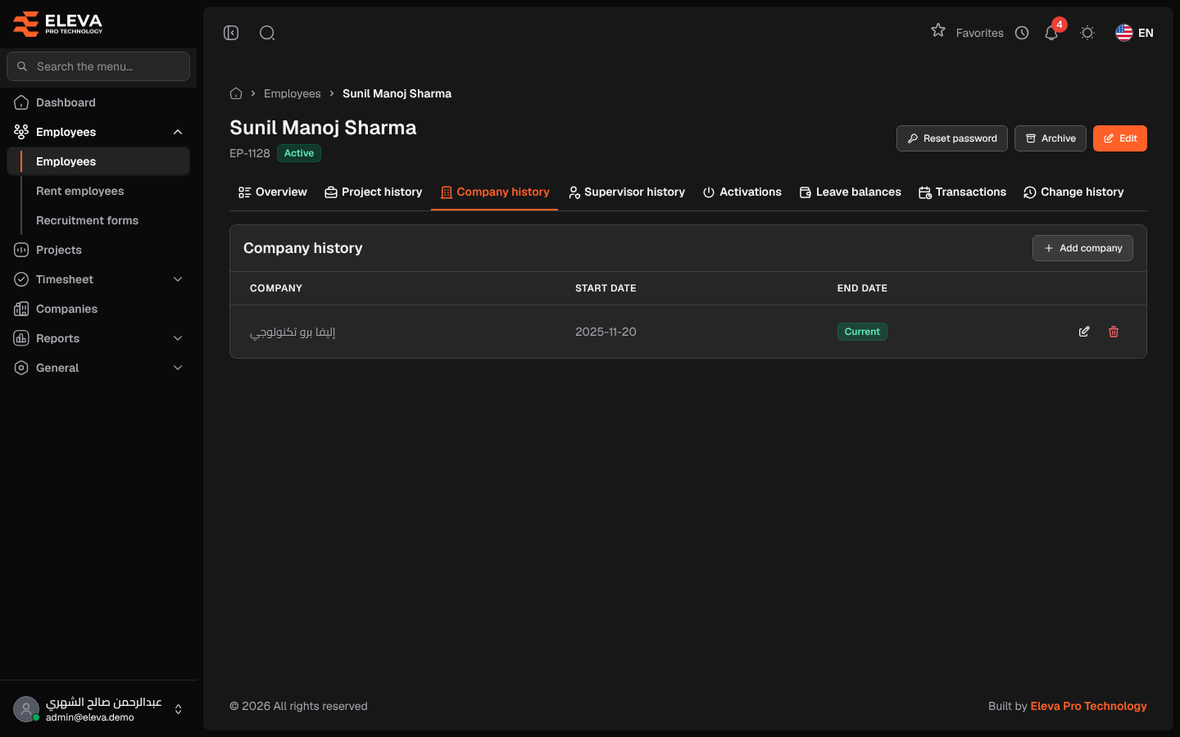1180x737 pixels.
Task: Open the admin user account menu
Action: click(x=98, y=709)
